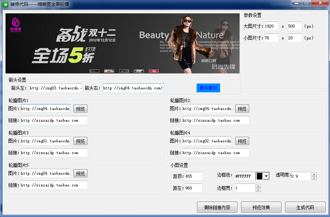Viewport: 330px width, 217px height.
Task: Decrease 透明度 with down arrow
Action: click(x=314, y=178)
